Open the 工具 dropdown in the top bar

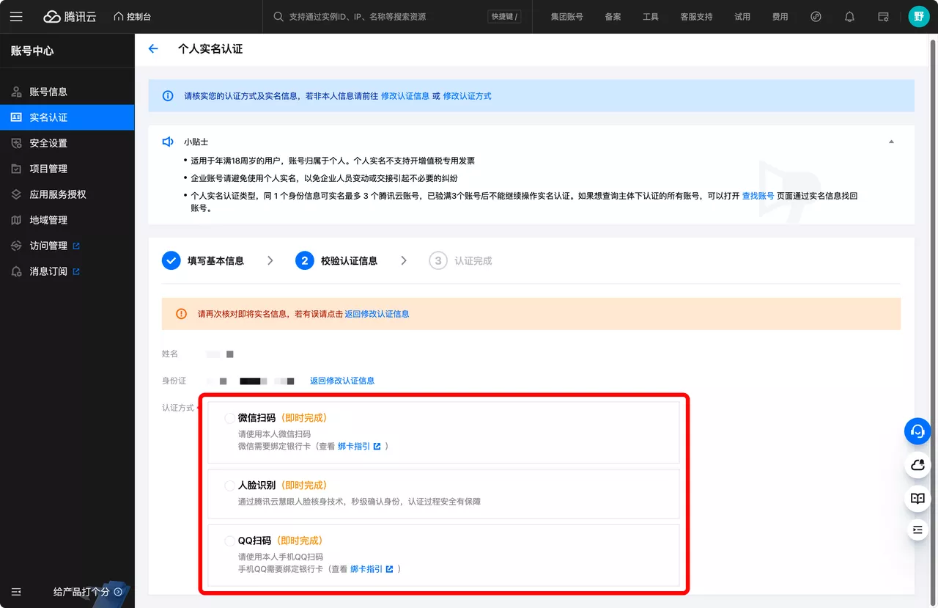click(651, 15)
